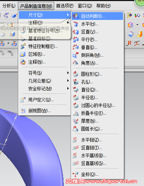This screenshot has width=144, height=186.
Task: Select the 坐标(O) dimension icon
Action: (x=76, y=174)
